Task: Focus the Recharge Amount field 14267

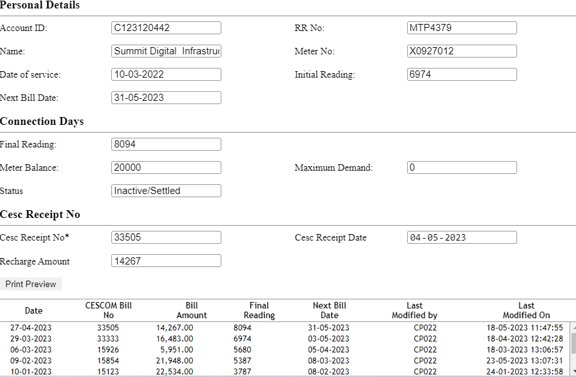Action: click(166, 261)
